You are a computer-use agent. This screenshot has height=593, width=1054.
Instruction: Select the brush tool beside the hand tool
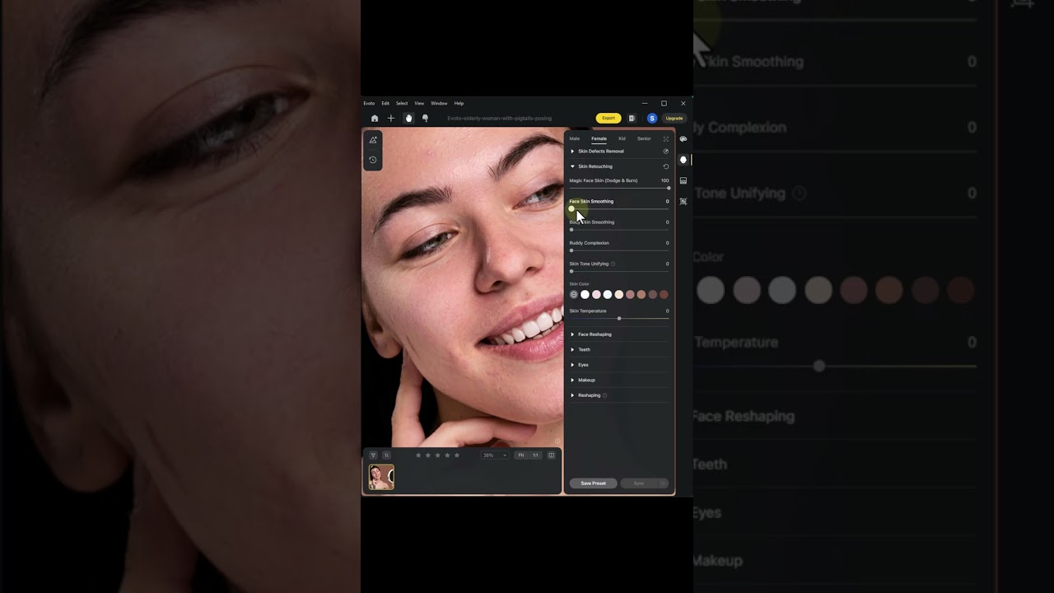(x=425, y=119)
